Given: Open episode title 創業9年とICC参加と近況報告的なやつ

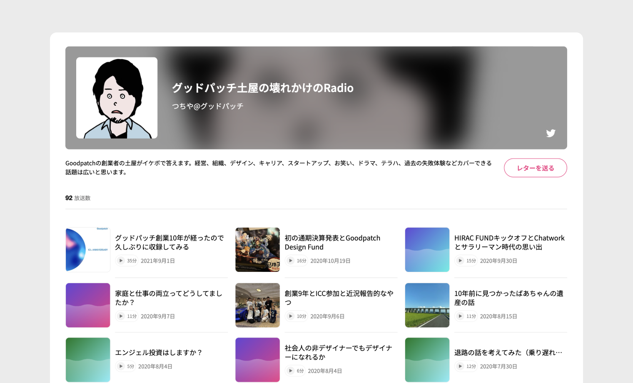Looking at the screenshot, I should [x=339, y=298].
